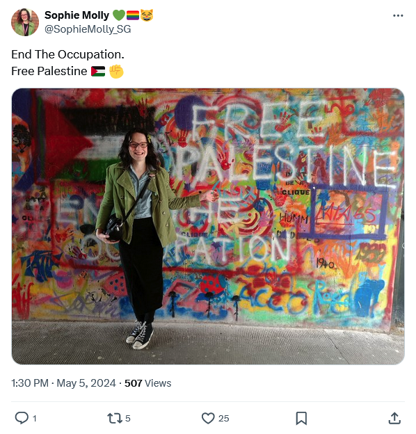Open Sophie Molly's profile avatar
This screenshot has height=434, width=416.
point(25,22)
